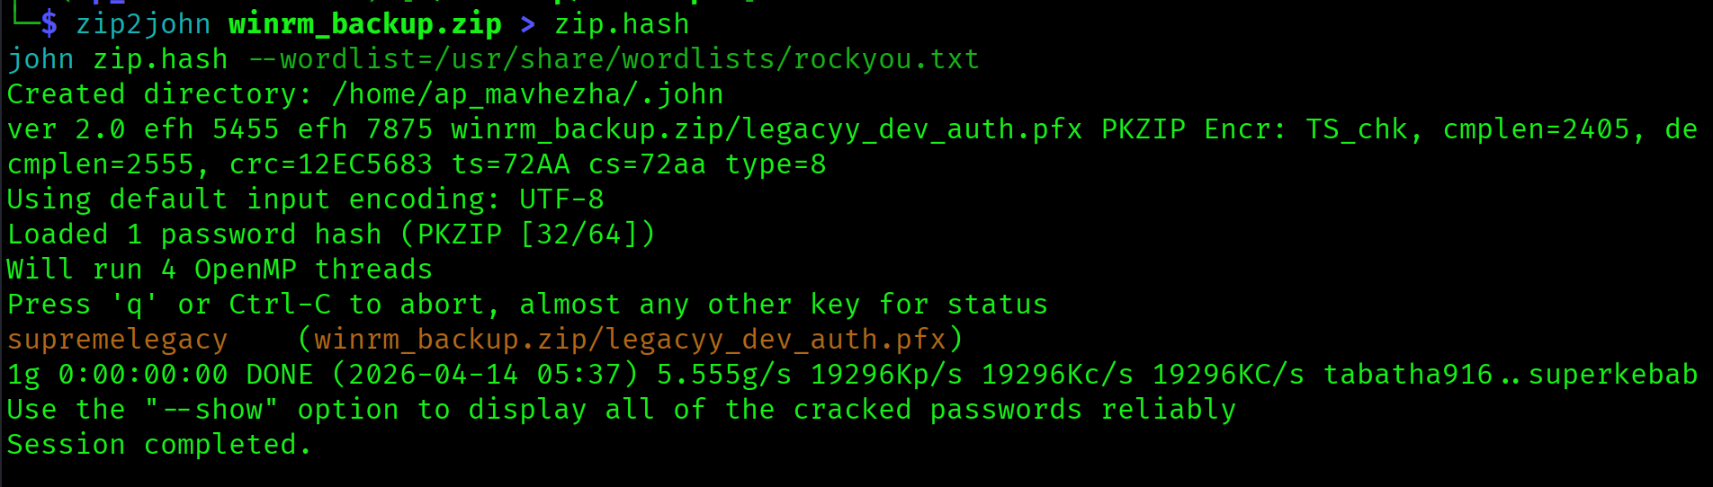1713x487 pixels.
Task: Click the /home/ap_mavhezha/.john directory path
Action: (527, 94)
